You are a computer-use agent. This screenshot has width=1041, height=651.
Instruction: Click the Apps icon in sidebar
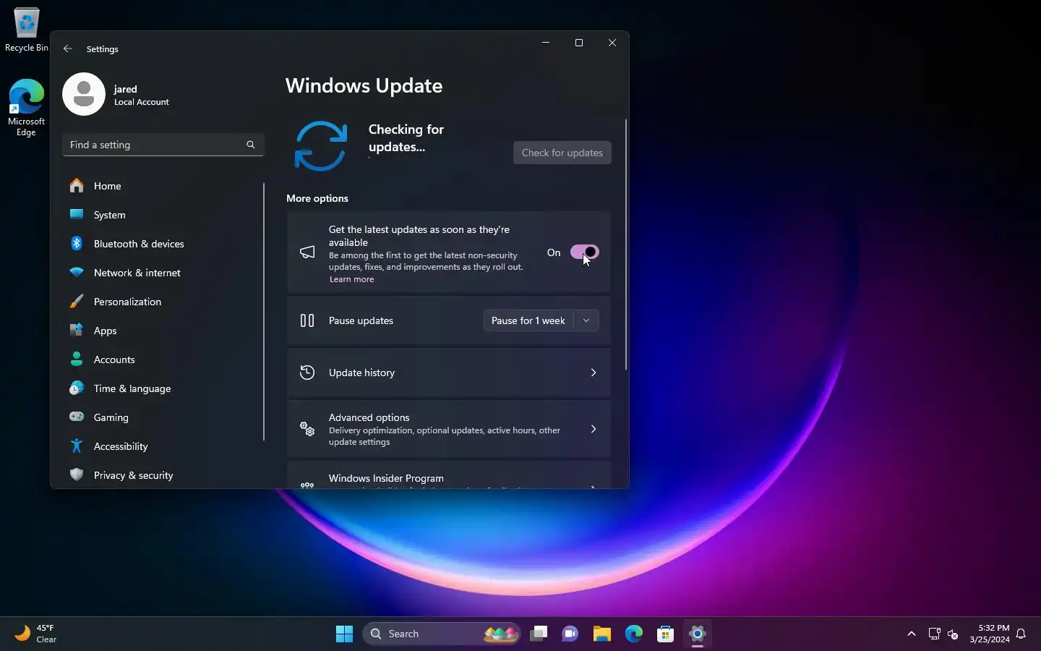coord(77,330)
